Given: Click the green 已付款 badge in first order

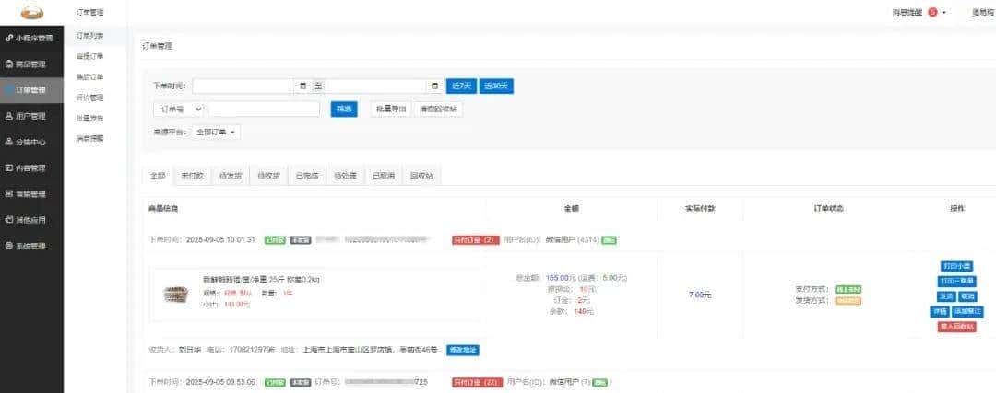Looking at the screenshot, I should coord(275,240).
